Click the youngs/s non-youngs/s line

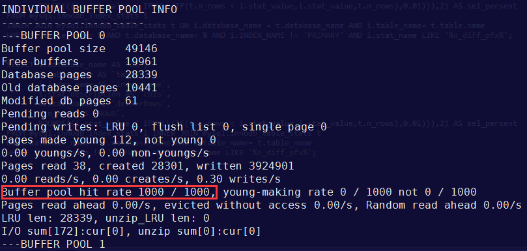coord(105,153)
